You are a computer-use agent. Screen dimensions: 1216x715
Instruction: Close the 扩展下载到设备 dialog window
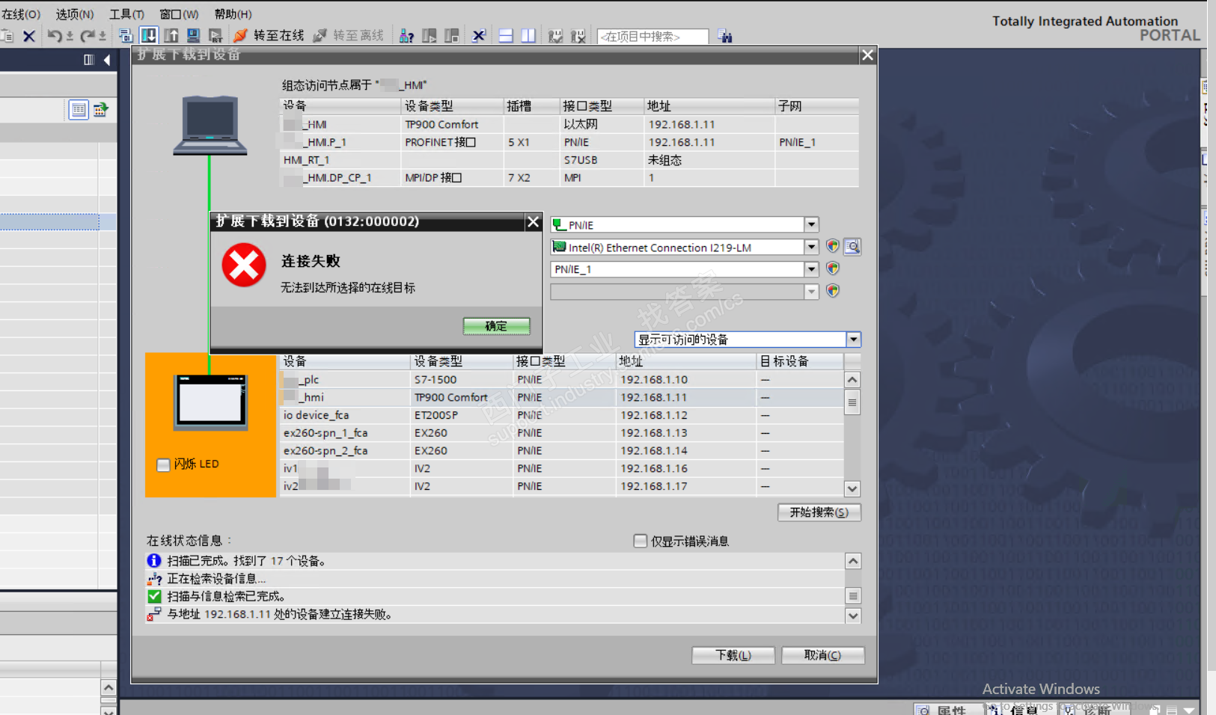point(867,55)
